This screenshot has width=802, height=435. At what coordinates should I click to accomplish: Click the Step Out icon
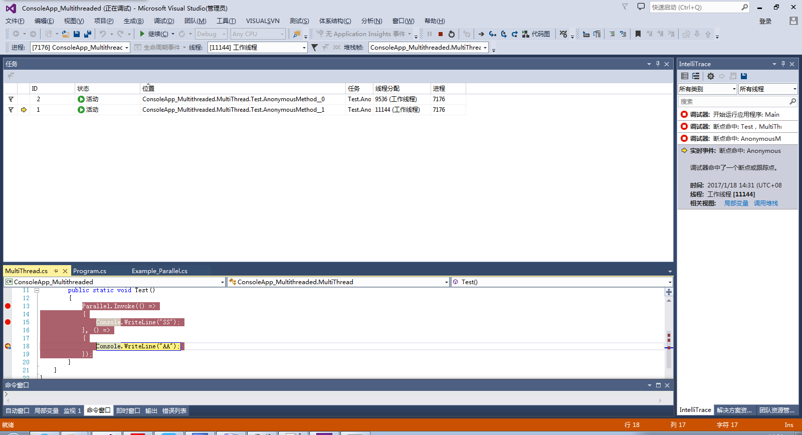[515, 34]
